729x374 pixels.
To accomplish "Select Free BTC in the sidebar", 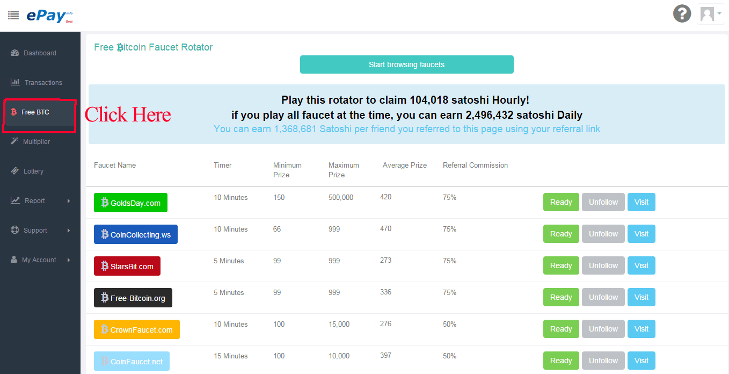I will pyautogui.click(x=40, y=112).
